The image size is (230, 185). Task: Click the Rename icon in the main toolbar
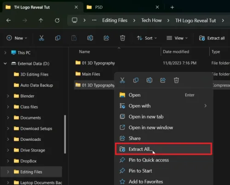[90, 38]
